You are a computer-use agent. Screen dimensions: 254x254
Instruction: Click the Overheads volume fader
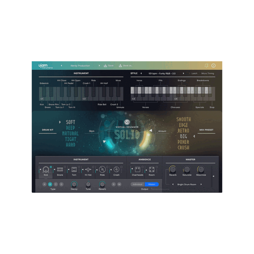tap(132, 170)
